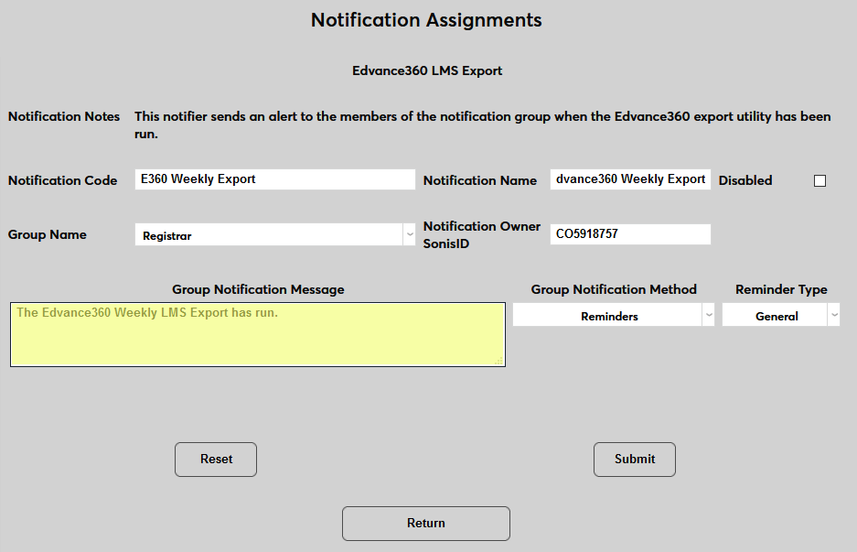
Task: Click the Reset button
Action: [216, 460]
